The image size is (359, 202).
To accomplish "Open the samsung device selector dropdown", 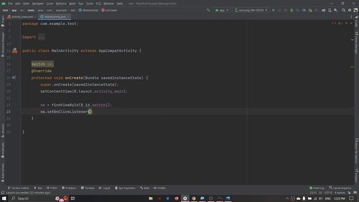I will click(251, 10).
